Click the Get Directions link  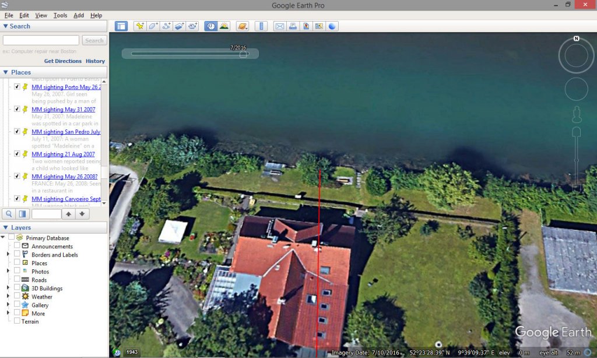click(63, 61)
